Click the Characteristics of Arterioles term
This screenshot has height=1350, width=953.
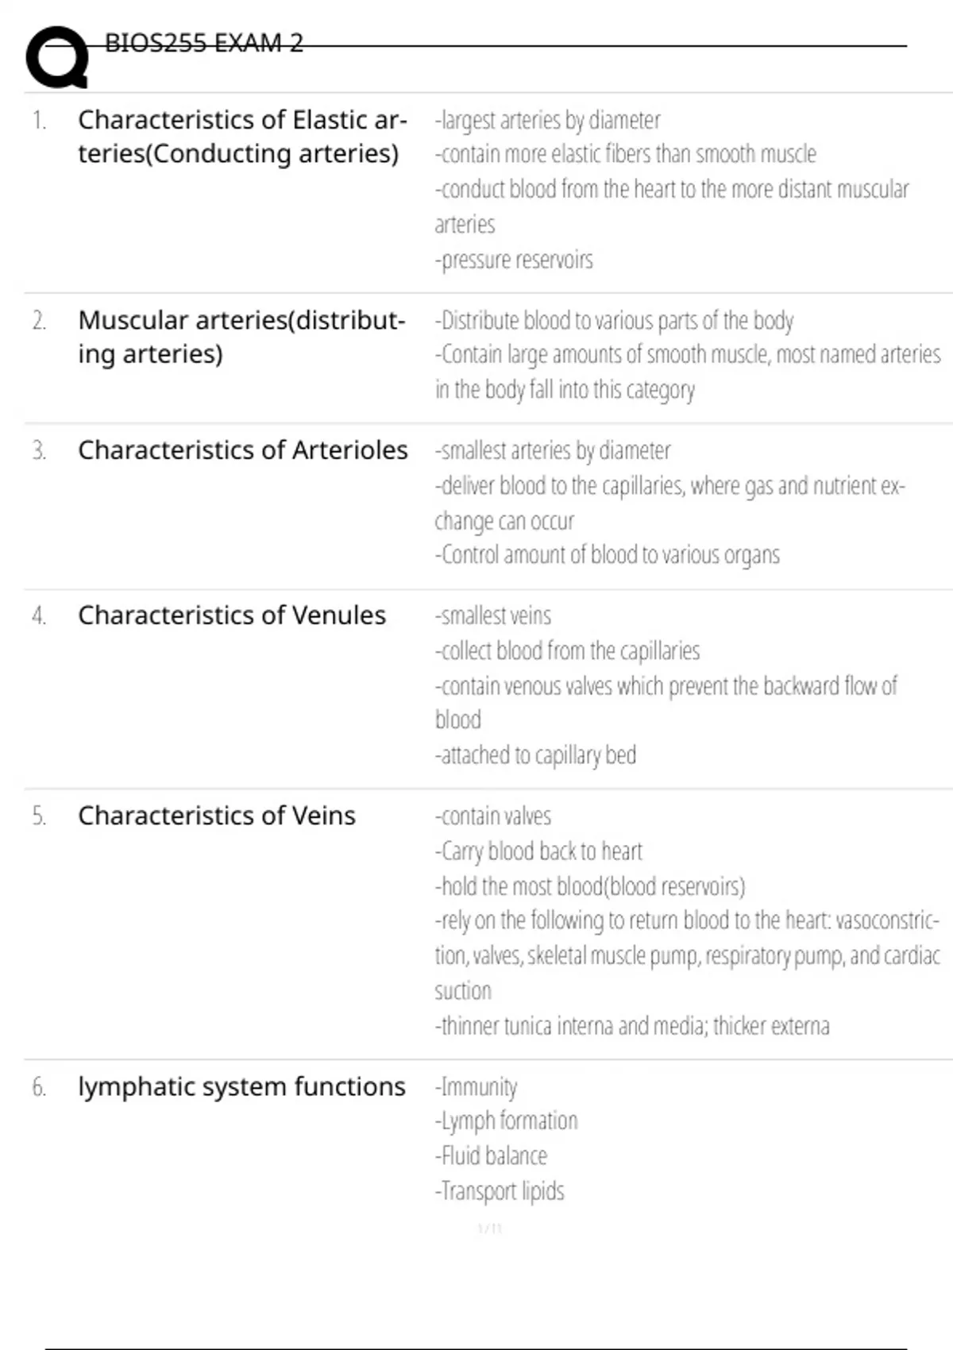pos(242,450)
